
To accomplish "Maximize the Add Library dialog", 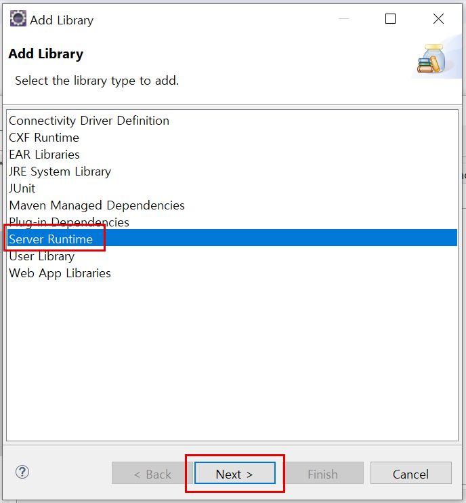I will tap(390, 18).
